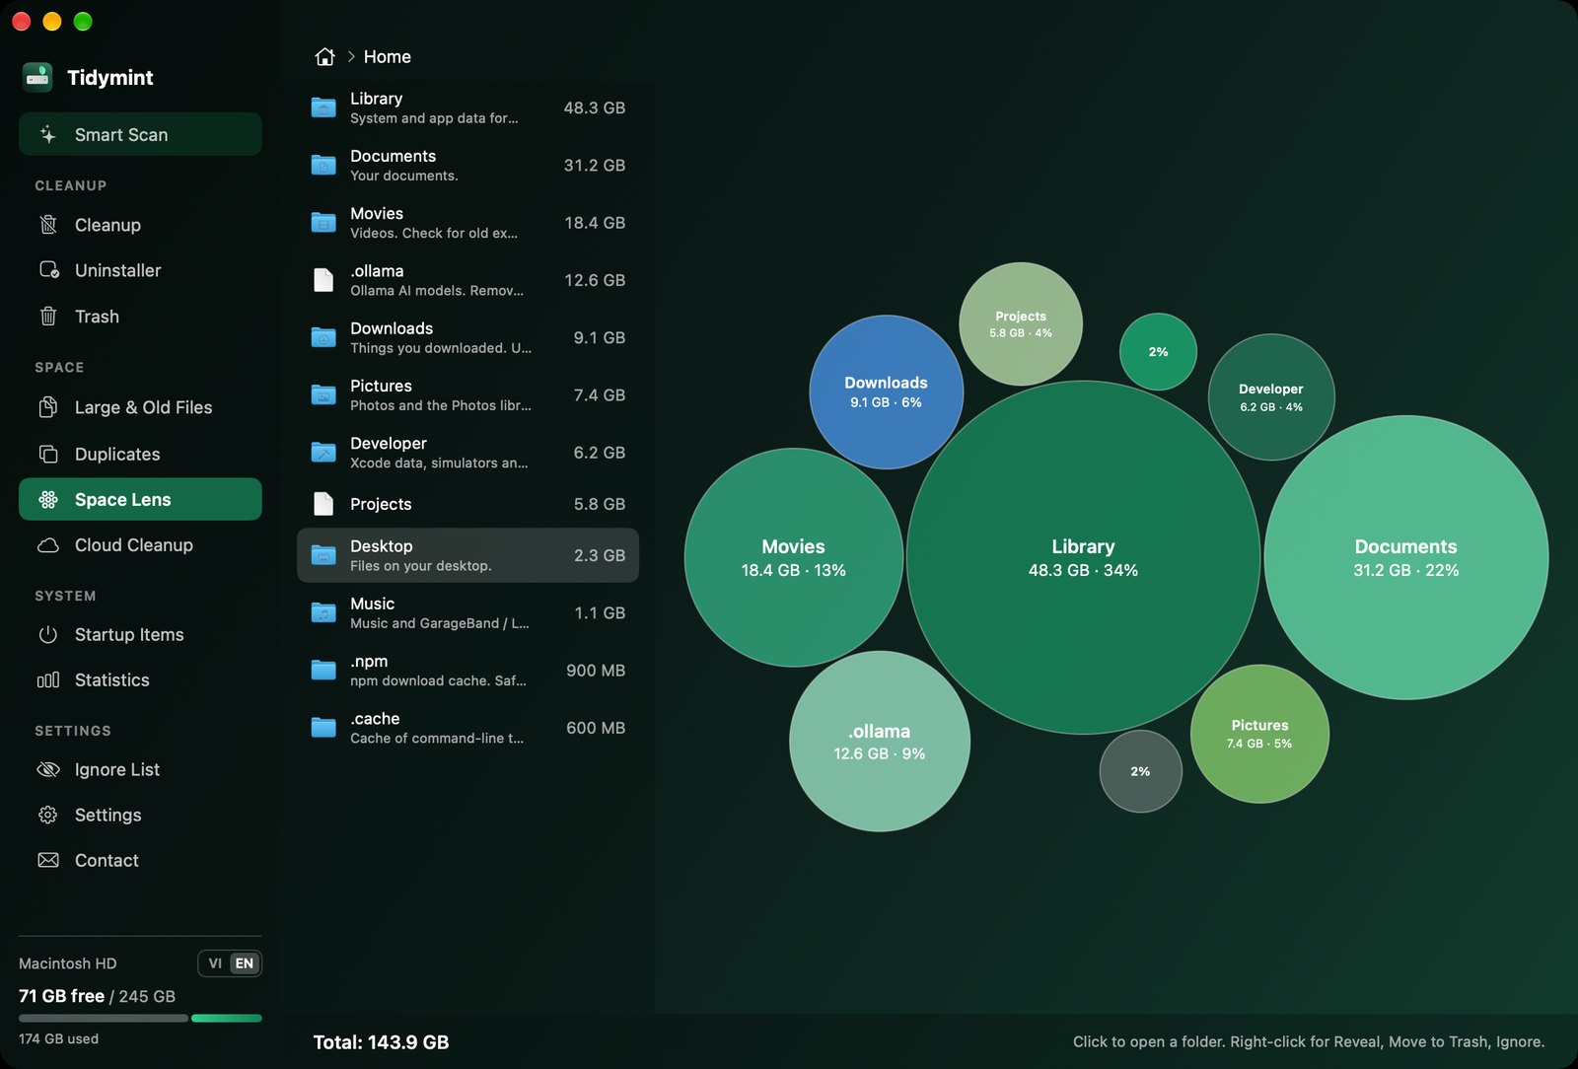The height and width of the screenshot is (1069, 1578).
Task: Open the Projects row in list
Action: [467, 504]
